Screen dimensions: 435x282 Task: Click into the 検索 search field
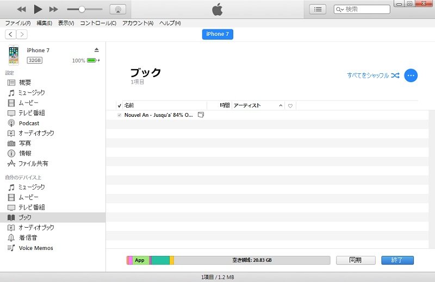[362, 9]
